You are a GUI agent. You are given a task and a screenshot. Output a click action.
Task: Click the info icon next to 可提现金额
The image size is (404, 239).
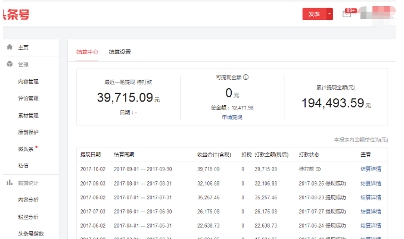[245, 77]
